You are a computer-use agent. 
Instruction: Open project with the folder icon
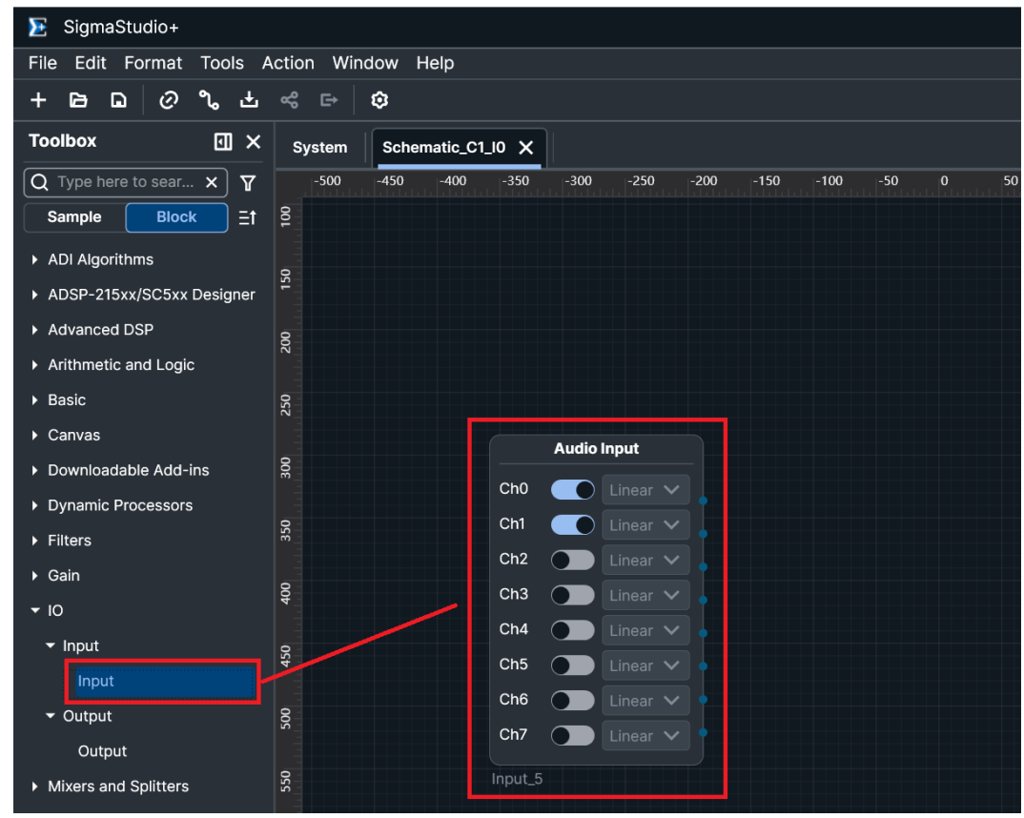tap(78, 100)
